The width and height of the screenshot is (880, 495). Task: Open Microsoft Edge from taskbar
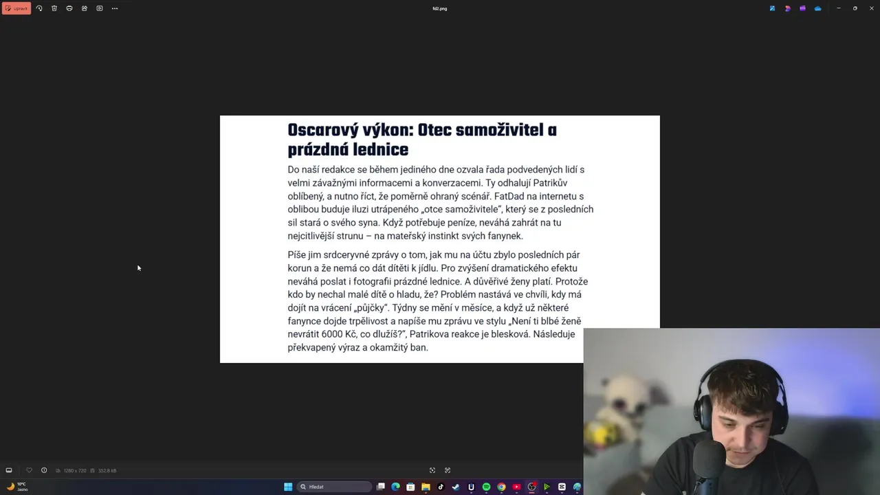click(395, 487)
